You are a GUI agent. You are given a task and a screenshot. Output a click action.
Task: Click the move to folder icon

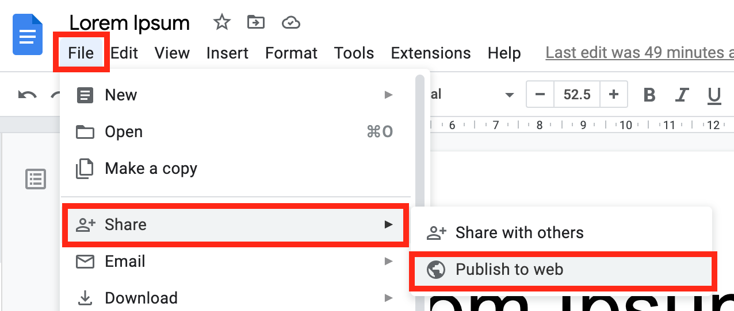[x=255, y=22]
